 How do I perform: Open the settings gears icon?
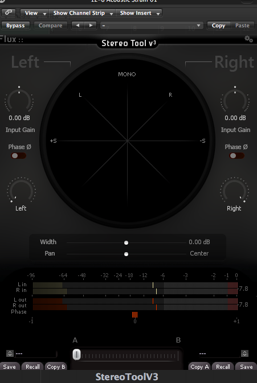tap(248, 39)
